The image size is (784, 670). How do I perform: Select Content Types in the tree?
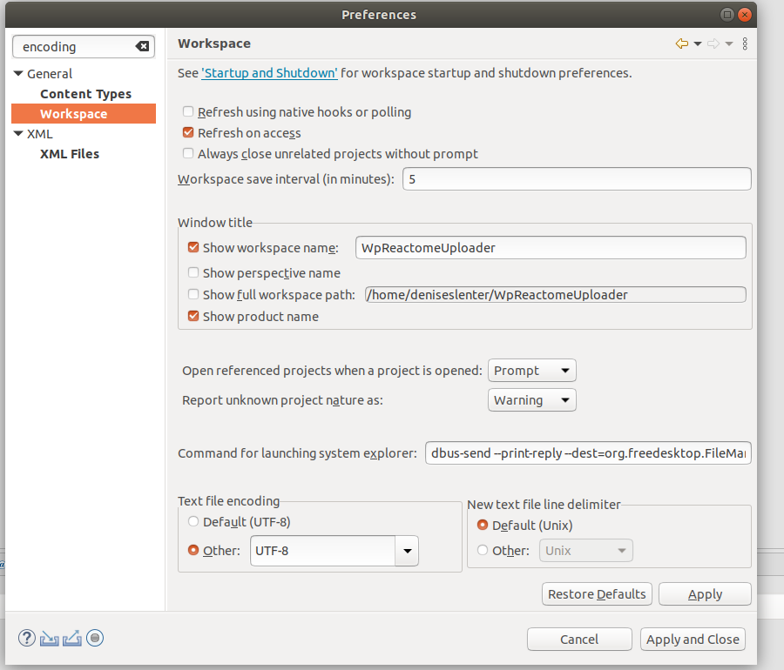click(86, 94)
